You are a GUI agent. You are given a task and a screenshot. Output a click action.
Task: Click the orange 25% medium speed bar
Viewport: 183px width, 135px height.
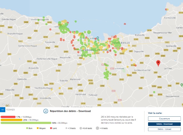[12, 120]
